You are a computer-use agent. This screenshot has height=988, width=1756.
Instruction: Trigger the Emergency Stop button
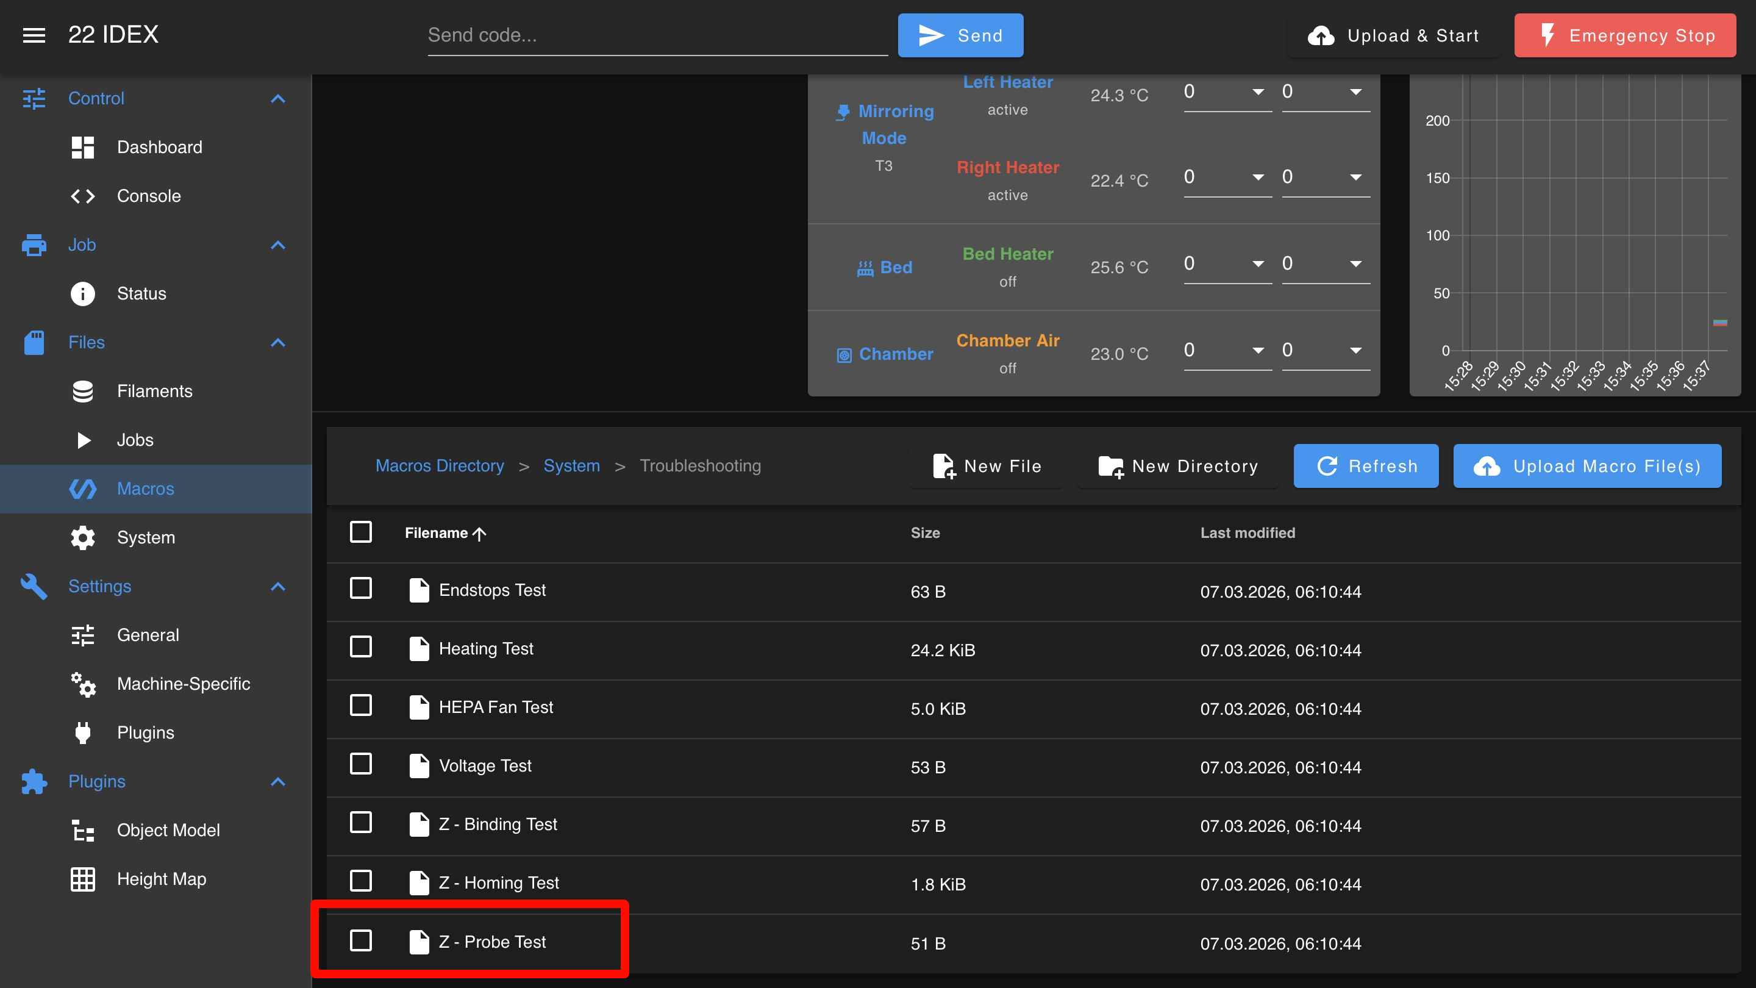(x=1625, y=35)
